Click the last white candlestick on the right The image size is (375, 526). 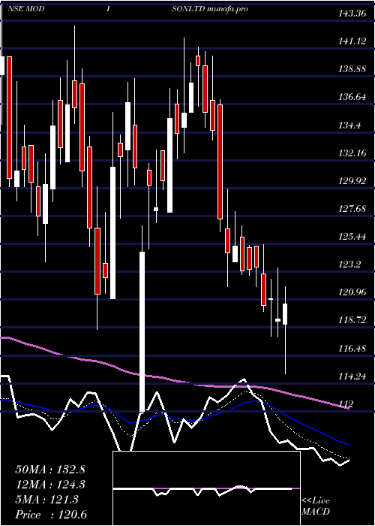285,314
